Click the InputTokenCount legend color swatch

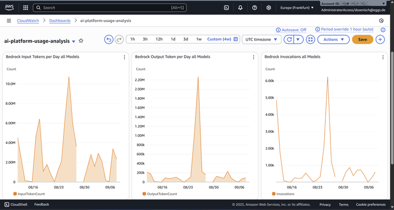point(15,194)
